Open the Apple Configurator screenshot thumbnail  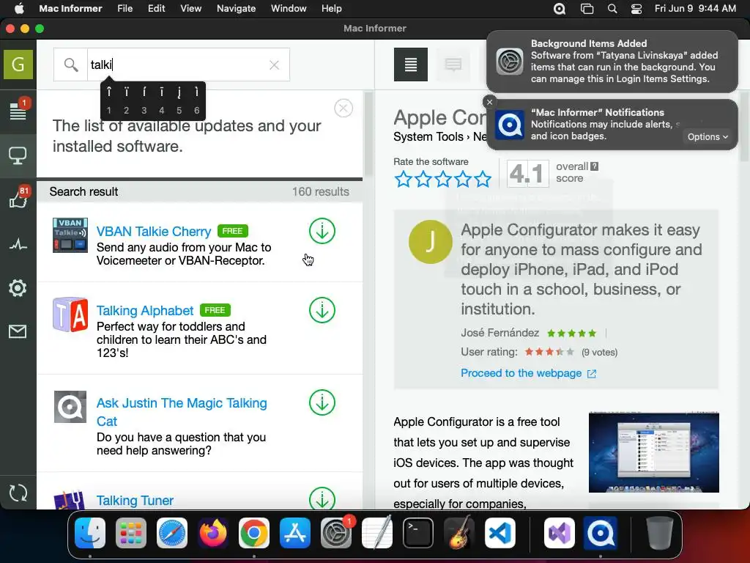[x=654, y=452]
